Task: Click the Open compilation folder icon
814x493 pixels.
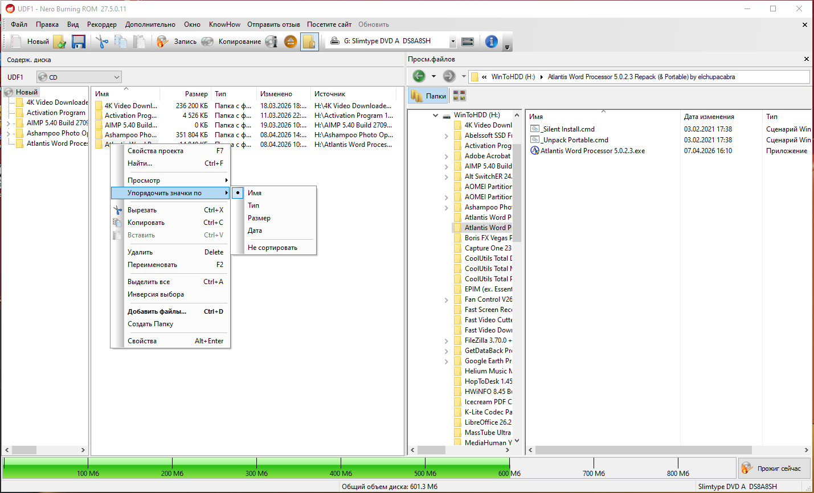Action: [60, 42]
